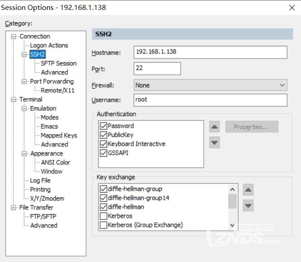Collapse the SSH2 tree node

pyautogui.click(x=24, y=54)
